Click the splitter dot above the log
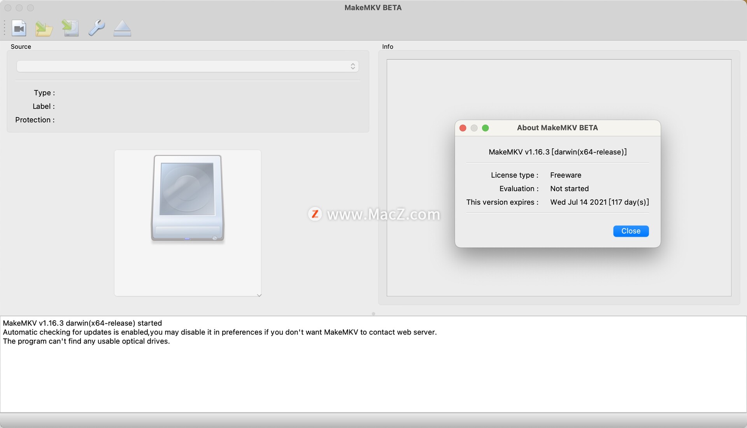 click(373, 314)
